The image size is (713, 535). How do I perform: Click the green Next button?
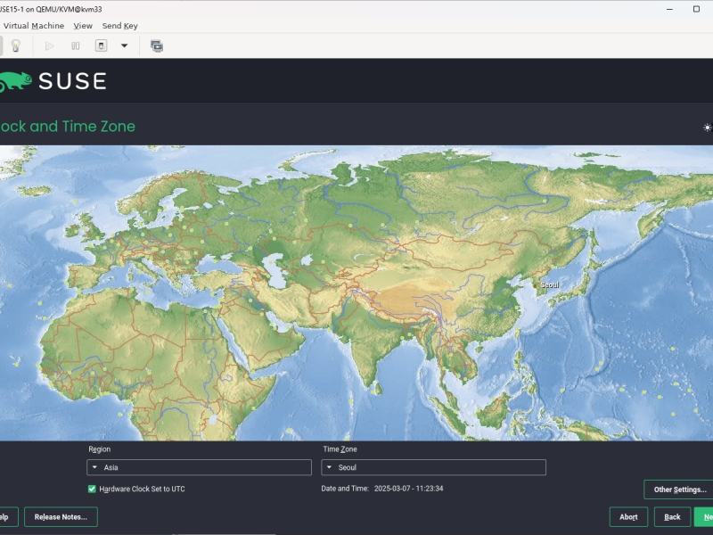pyautogui.click(x=704, y=517)
